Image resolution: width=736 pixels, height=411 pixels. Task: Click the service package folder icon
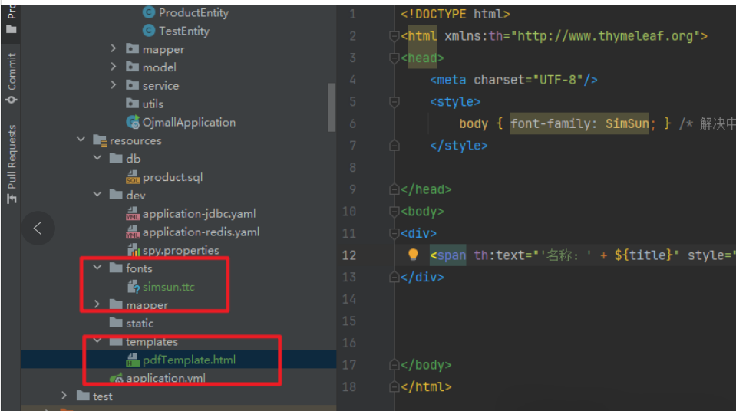[132, 85]
